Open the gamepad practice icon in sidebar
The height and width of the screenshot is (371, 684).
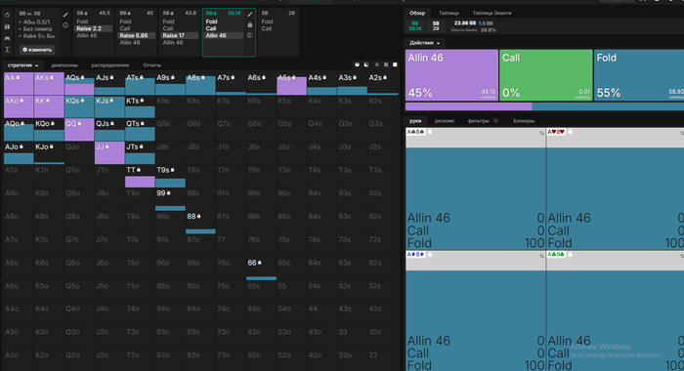(7, 38)
